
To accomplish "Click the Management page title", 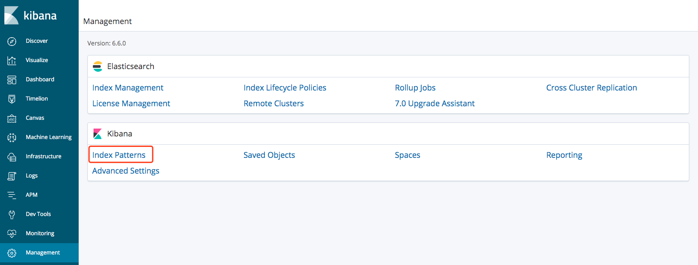I will coord(108,21).
